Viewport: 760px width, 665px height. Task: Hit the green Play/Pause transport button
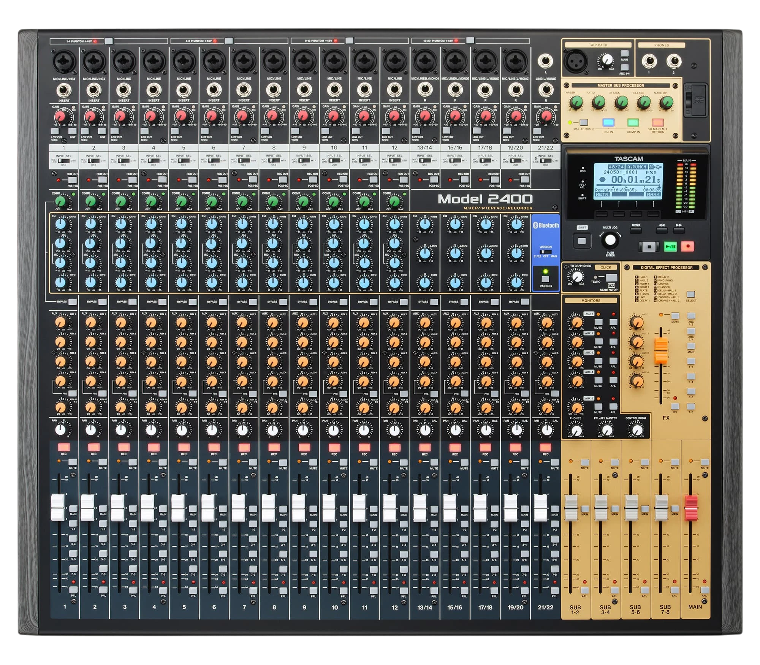click(670, 246)
